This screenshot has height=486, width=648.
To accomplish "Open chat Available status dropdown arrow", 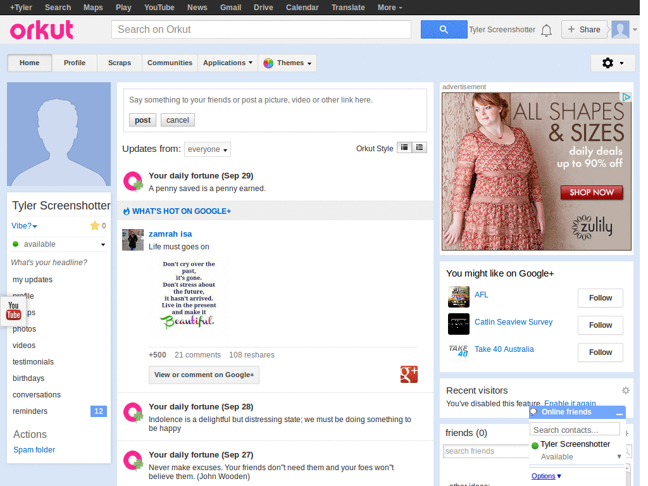I will pyautogui.click(x=619, y=457).
